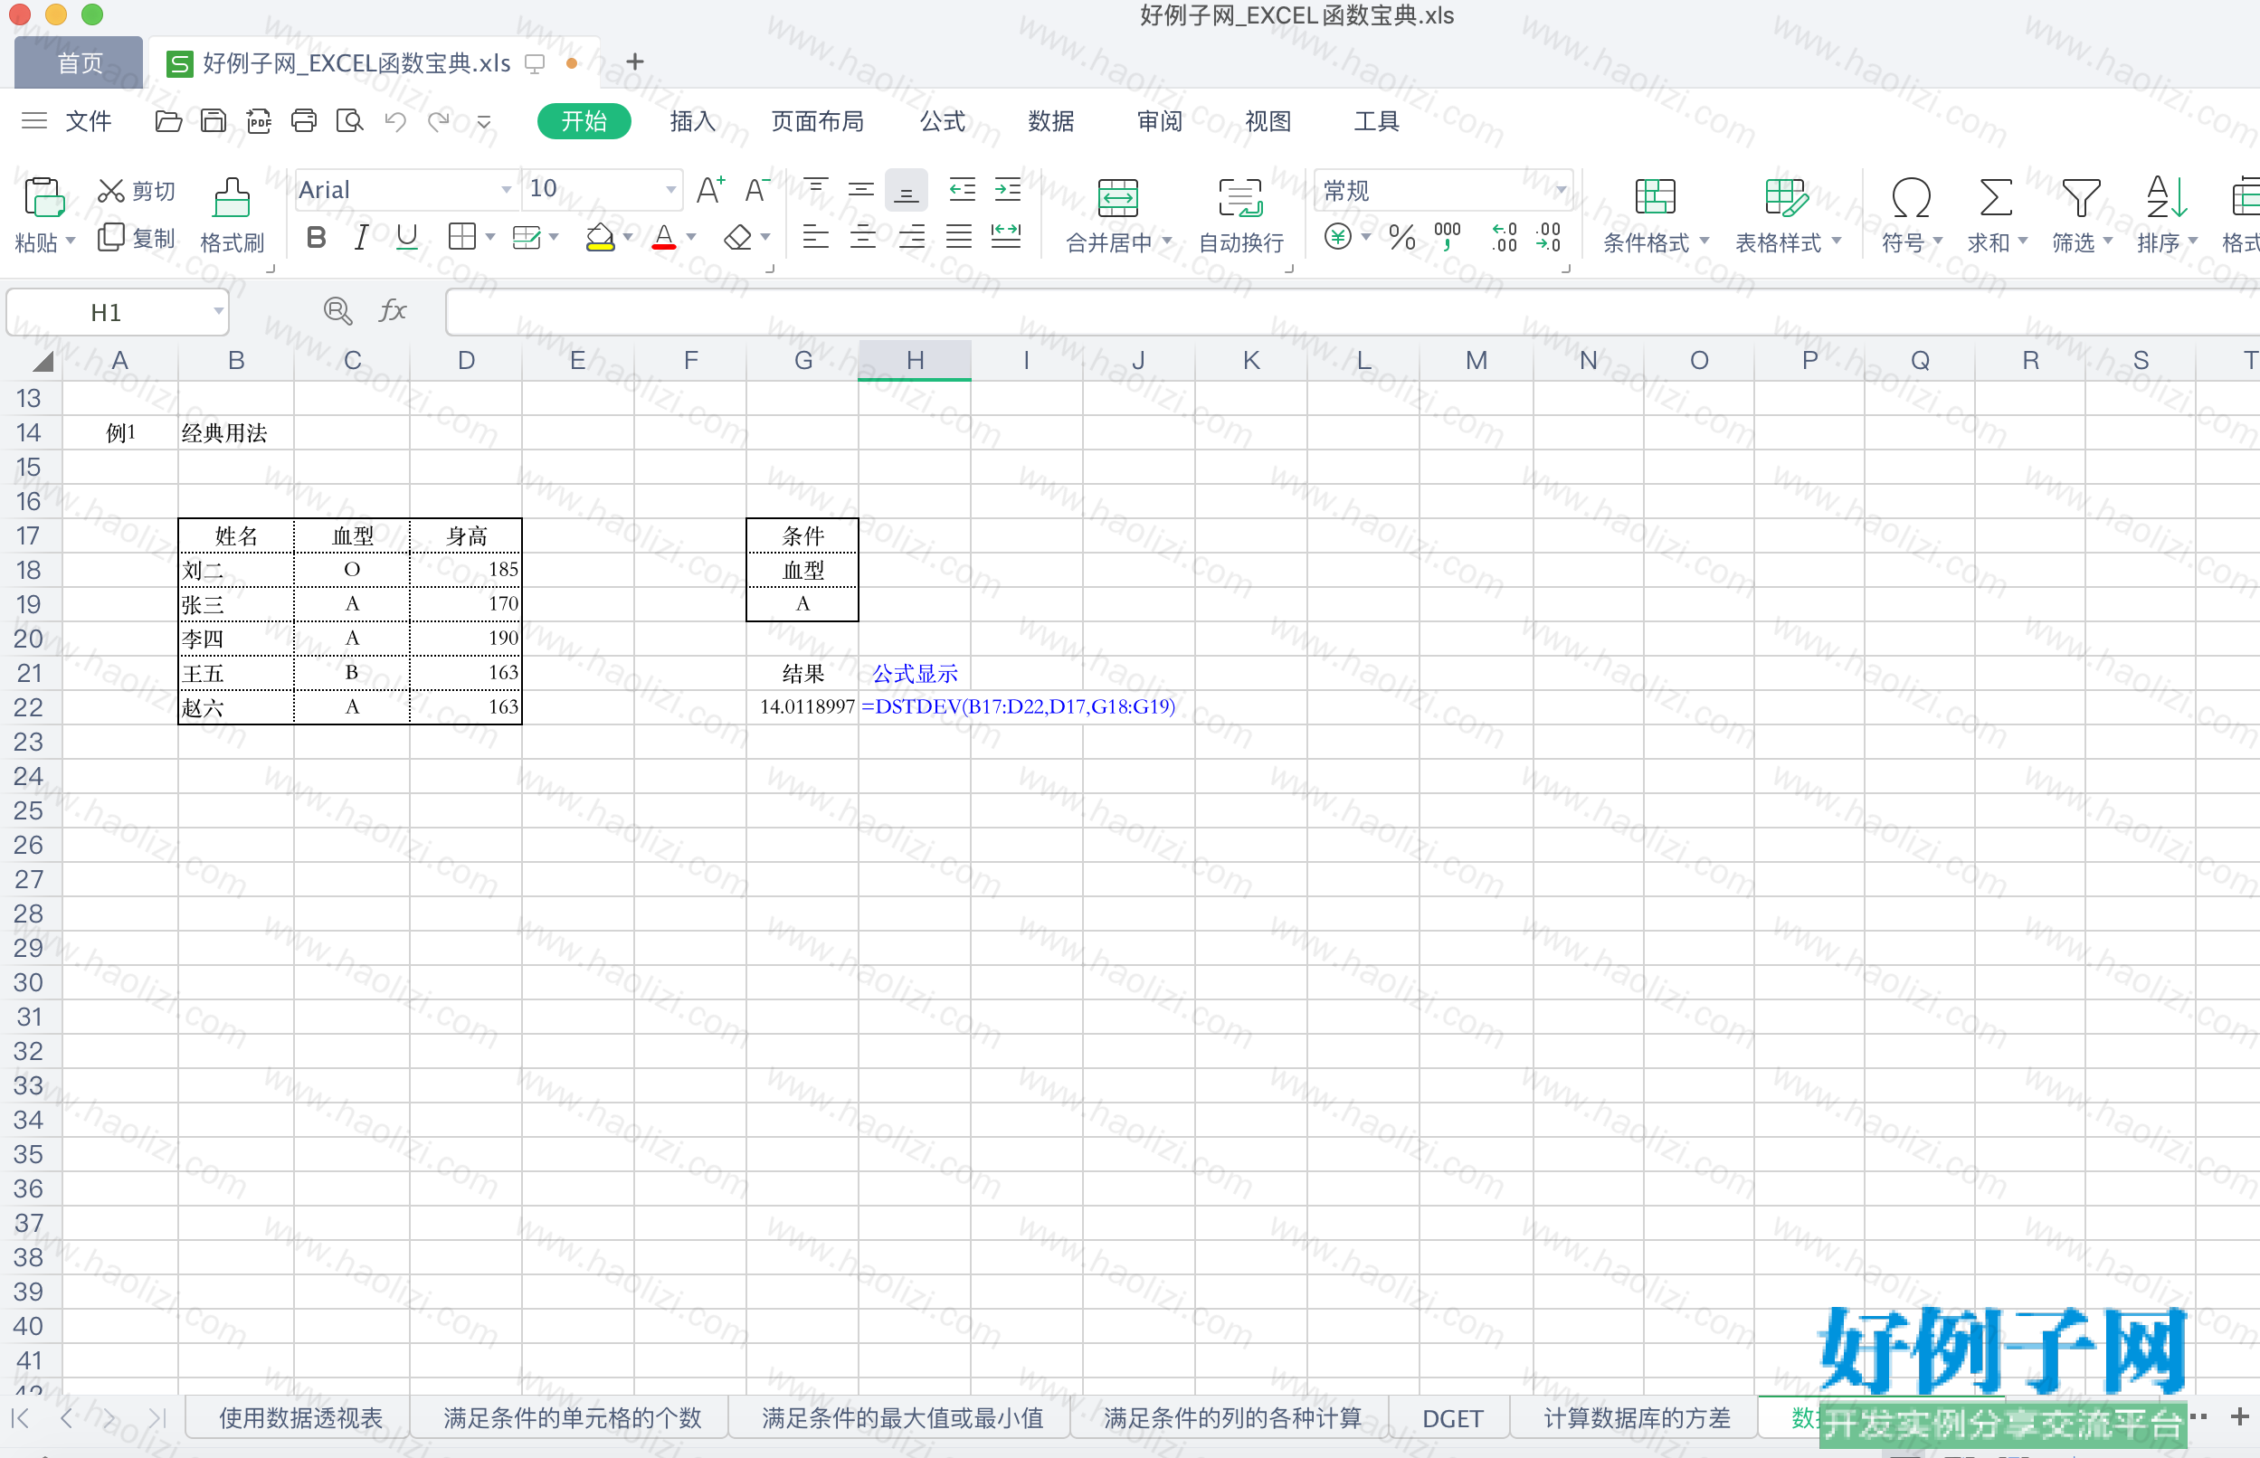Image resolution: width=2260 pixels, height=1458 pixels.
Task: Click the Print icon
Action: [304, 120]
